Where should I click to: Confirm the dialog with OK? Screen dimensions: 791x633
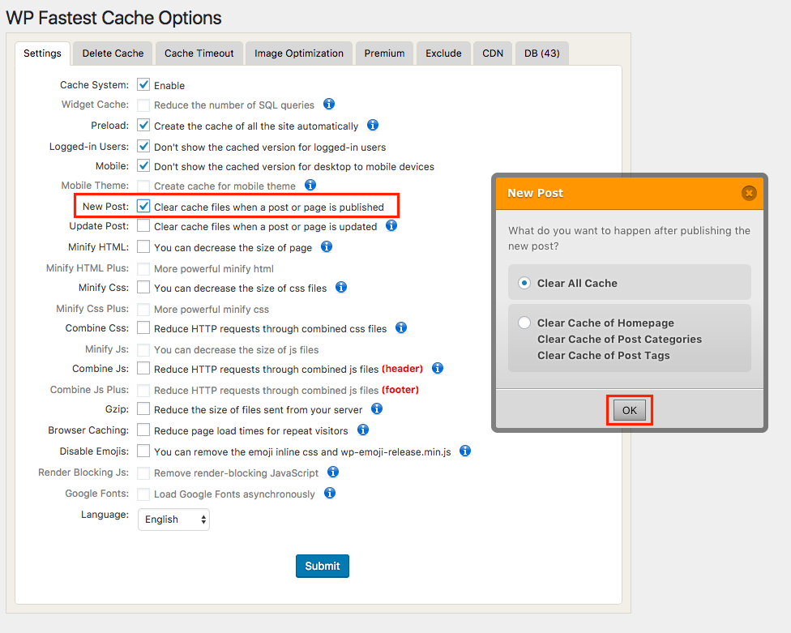coord(630,411)
